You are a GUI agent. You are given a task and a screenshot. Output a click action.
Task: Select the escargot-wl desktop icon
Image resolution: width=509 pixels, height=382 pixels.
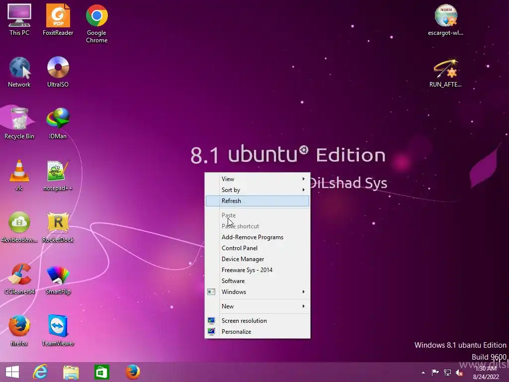(x=446, y=19)
